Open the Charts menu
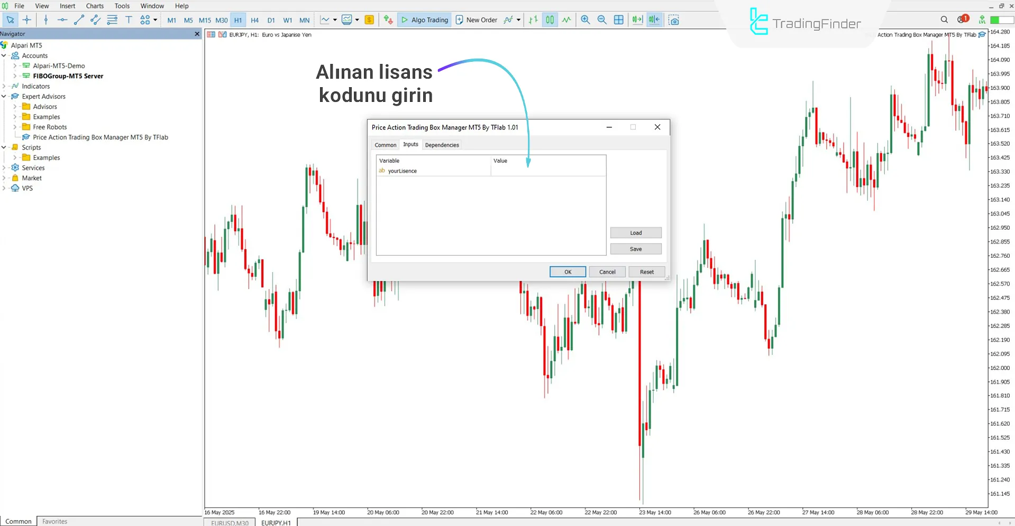1015x526 pixels. 95,6
